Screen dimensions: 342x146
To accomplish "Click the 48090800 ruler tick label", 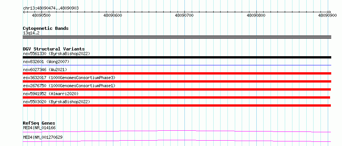I will (x=256, y=15).
